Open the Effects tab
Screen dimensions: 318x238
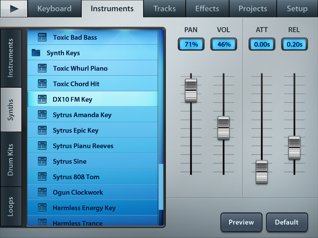pos(207,8)
